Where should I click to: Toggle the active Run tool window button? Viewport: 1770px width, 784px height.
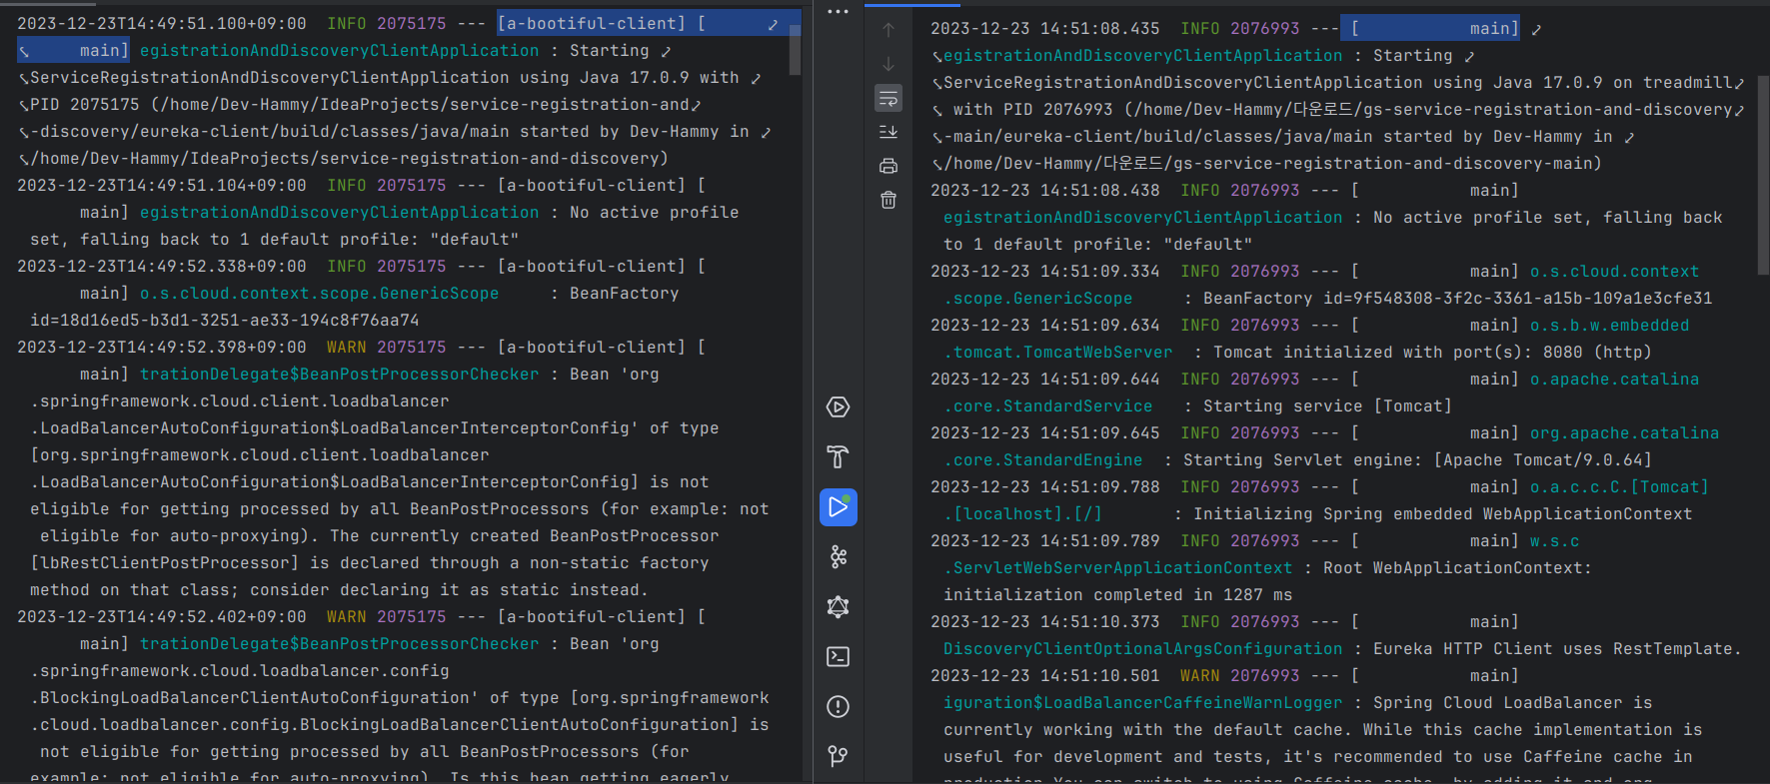[x=838, y=507]
